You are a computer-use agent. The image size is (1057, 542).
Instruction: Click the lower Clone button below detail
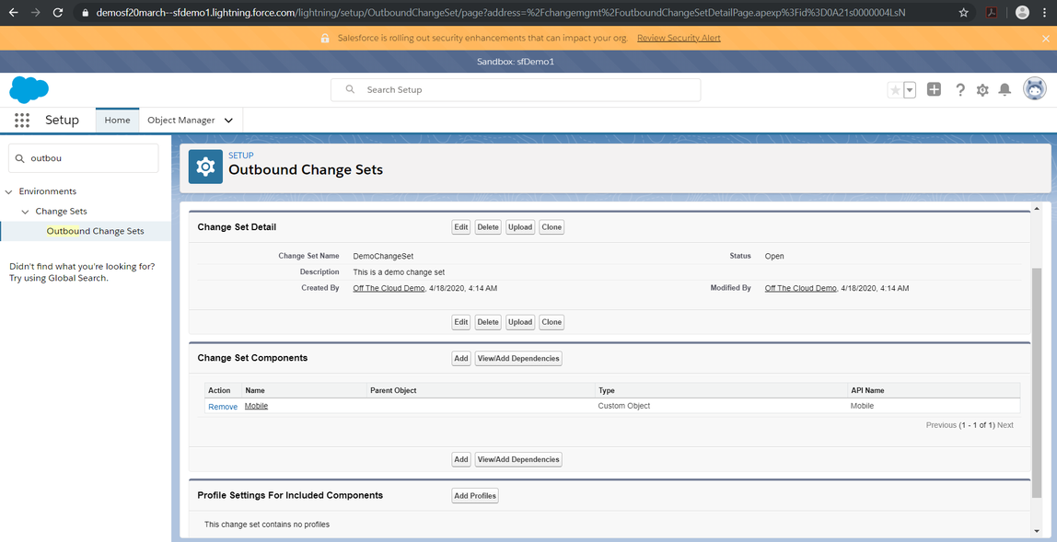(x=552, y=322)
